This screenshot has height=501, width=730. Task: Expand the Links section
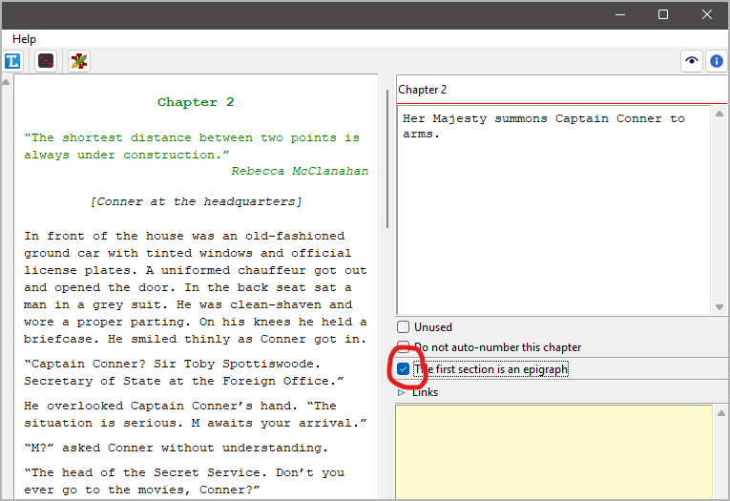(402, 392)
